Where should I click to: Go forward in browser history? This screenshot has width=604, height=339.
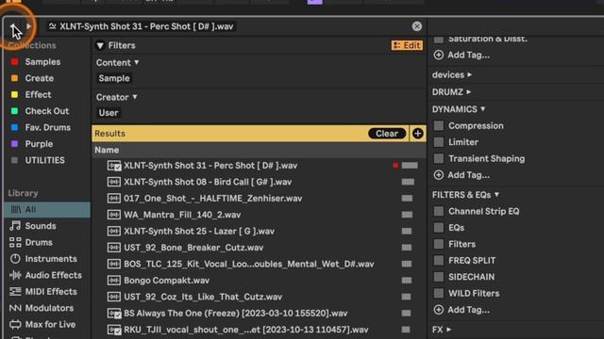coord(29,26)
